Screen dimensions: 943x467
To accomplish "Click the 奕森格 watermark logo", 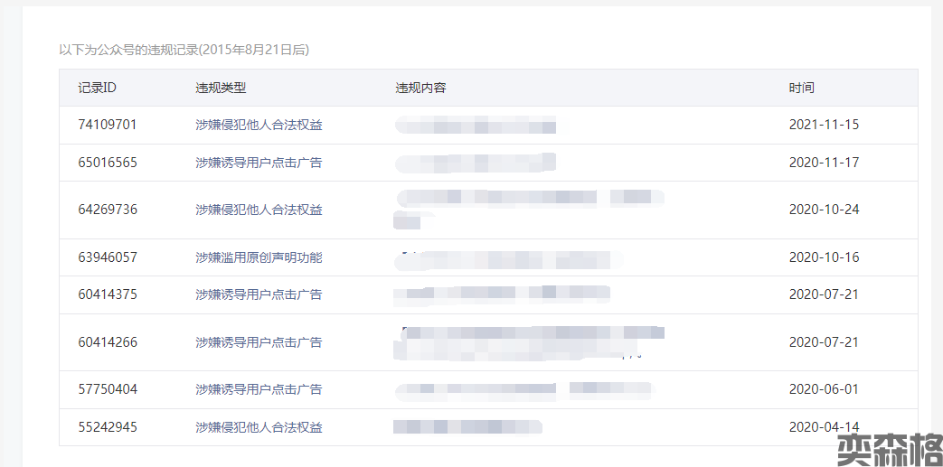I will 889,451.
